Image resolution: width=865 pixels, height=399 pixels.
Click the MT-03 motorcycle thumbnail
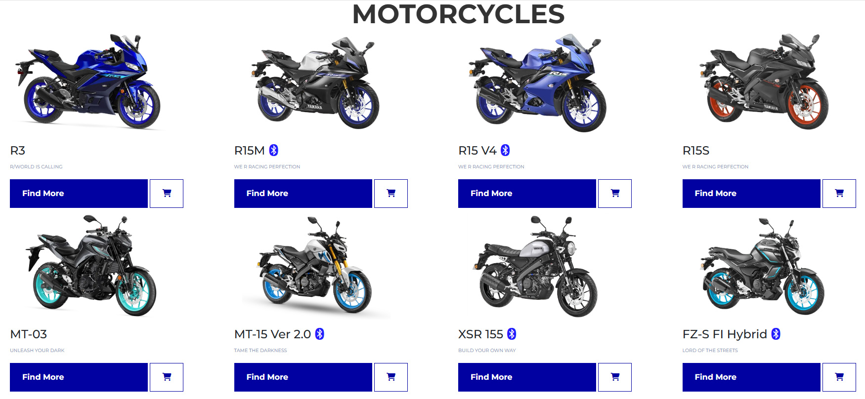(x=91, y=266)
